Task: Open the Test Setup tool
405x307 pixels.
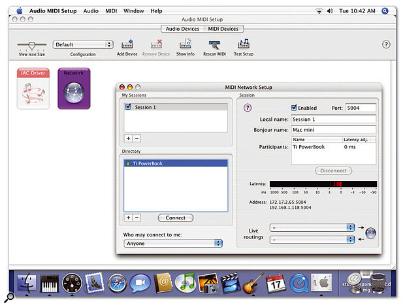Action: [244, 44]
